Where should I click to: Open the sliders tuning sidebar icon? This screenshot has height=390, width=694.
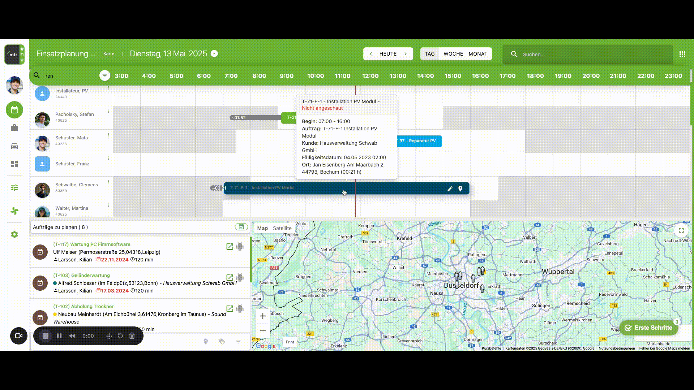click(x=14, y=187)
